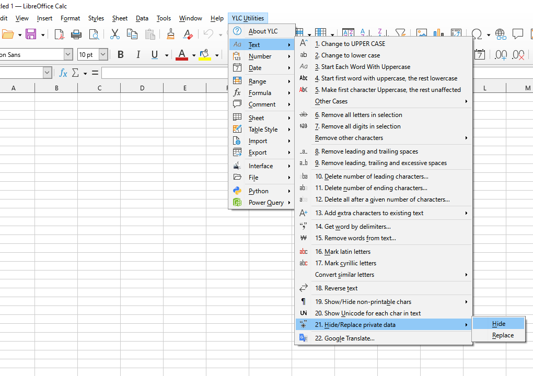Click the Save document icon
This screenshot has height=376, width=533.
pos(31,34)
